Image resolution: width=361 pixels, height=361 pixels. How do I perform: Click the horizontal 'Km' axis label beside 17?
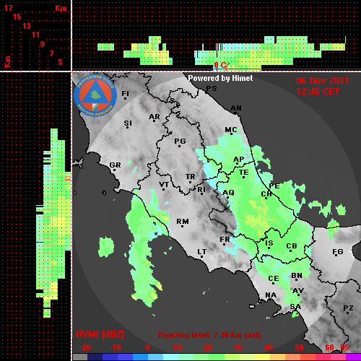tap(61, 8)
